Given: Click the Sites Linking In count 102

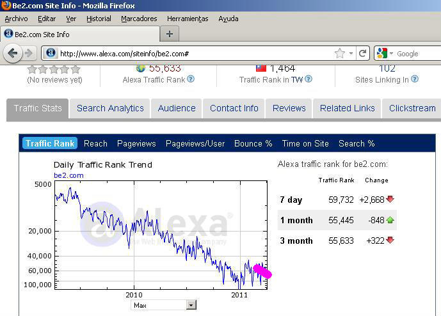Looking at the screenshot, I should click(387, 68).
